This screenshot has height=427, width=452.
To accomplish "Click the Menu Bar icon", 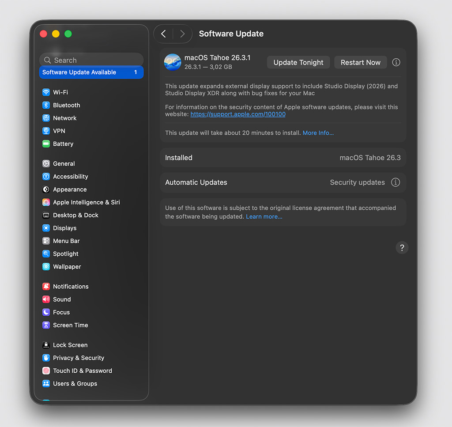I will (46, 241).
